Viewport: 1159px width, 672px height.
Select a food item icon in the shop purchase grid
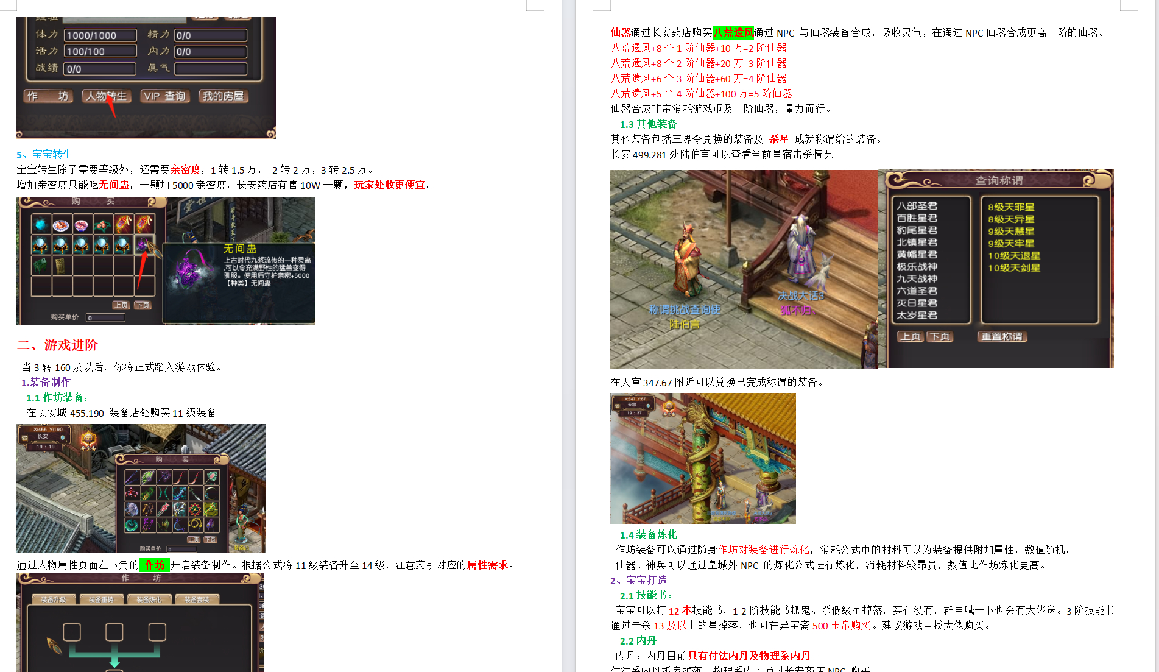click(61, 225)
